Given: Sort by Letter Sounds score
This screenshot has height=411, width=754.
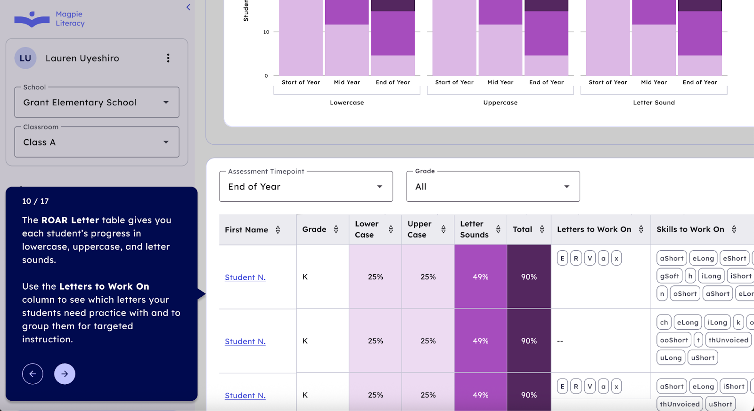Looking at the screenshot, I should 498,229.
